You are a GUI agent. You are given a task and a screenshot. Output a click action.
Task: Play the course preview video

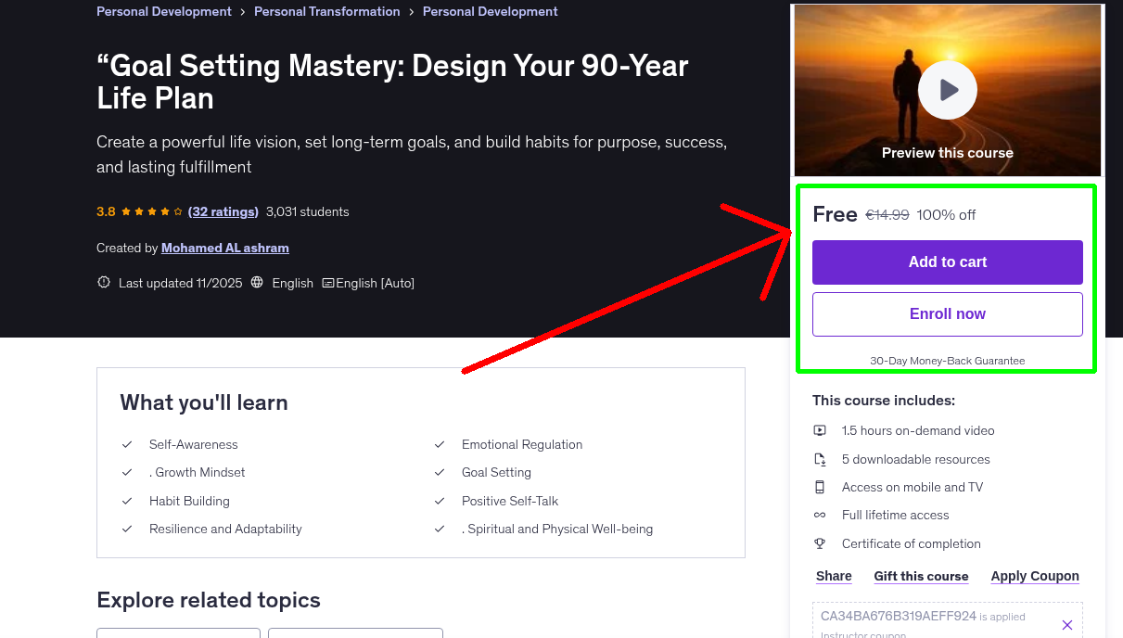point(947,90)
